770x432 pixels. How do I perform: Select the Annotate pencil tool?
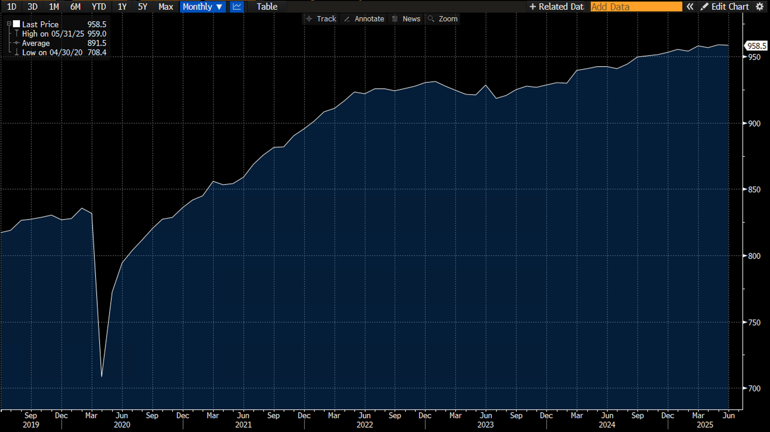364,19
